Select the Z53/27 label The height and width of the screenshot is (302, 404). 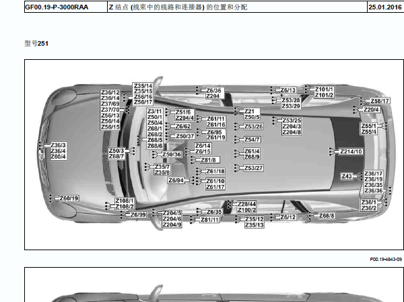(x=254, y=168)
